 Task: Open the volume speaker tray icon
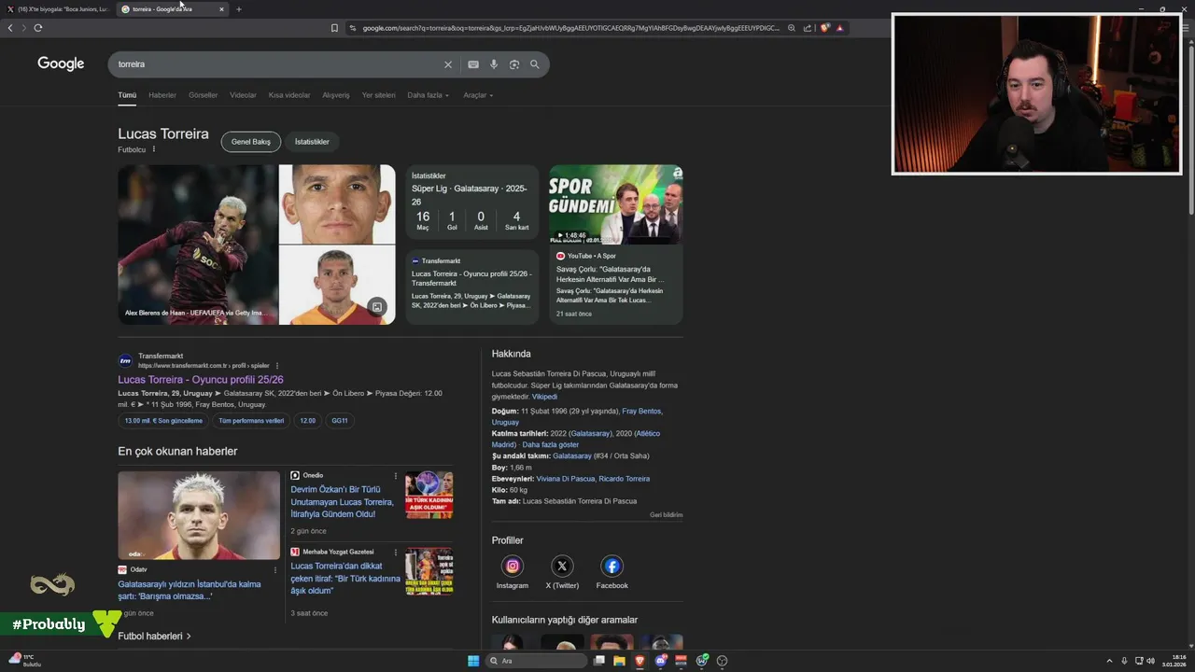(x=1150, y=661)
